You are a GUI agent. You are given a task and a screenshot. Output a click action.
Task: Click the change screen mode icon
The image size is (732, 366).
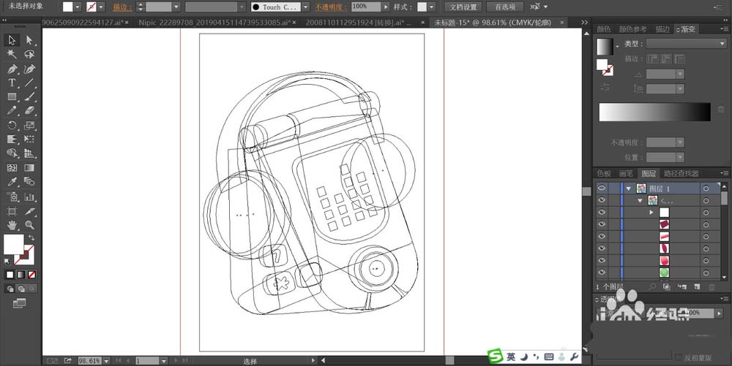(x=19, y=304)
